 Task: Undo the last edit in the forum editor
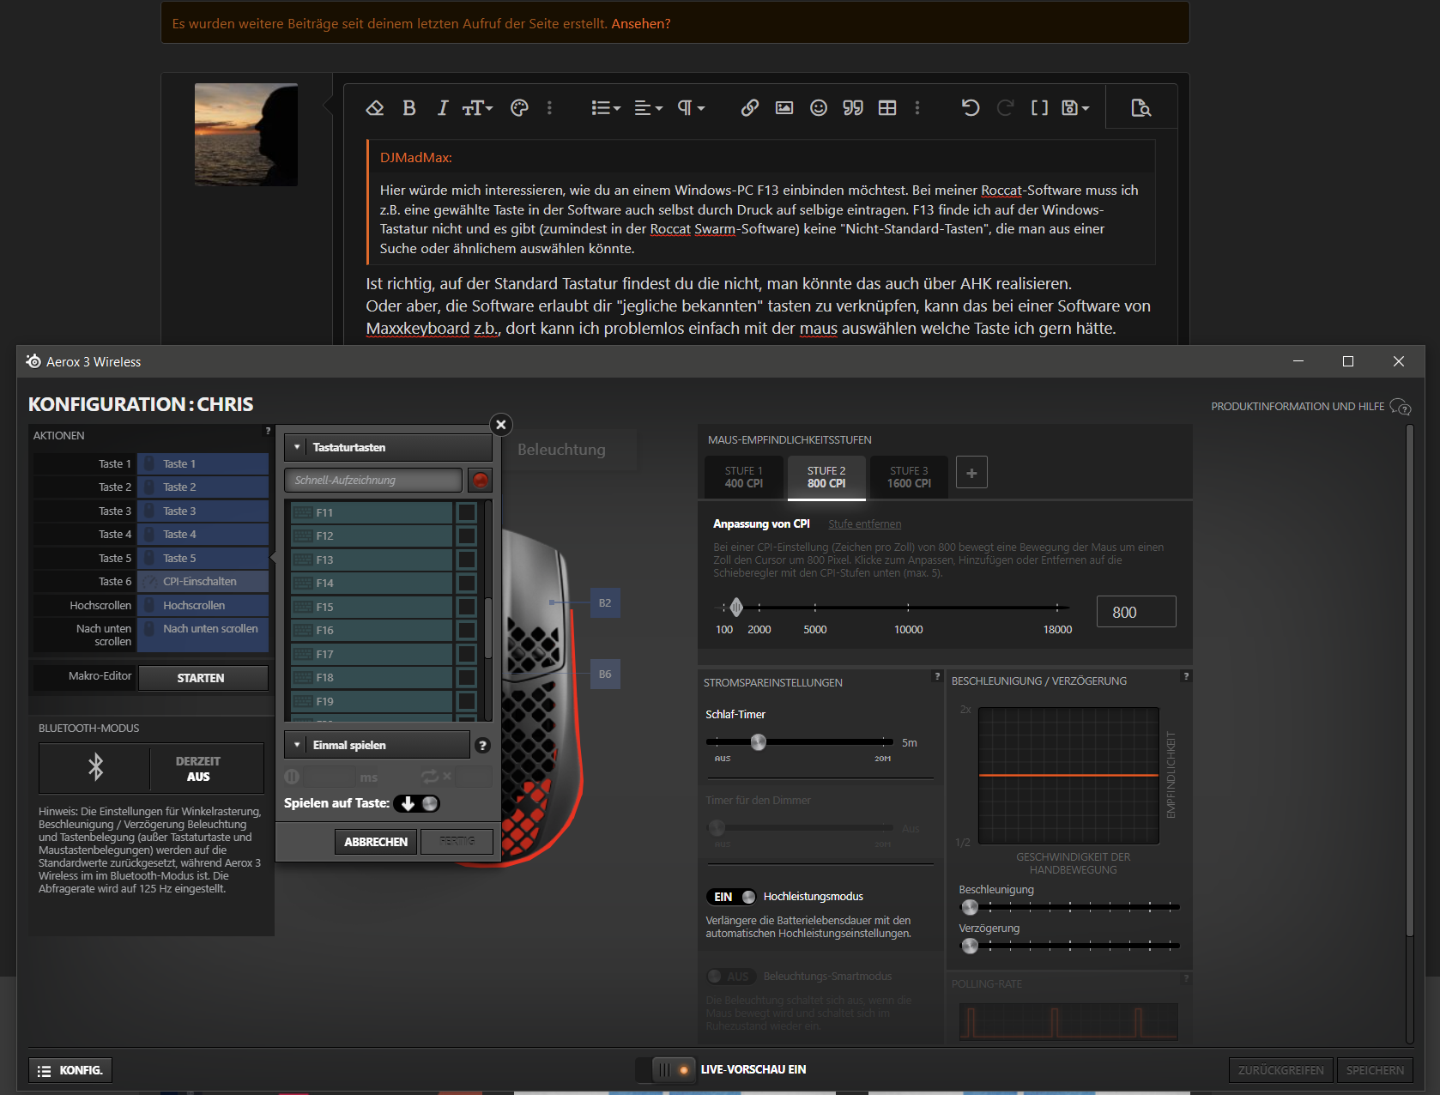[x=971, y=108]
